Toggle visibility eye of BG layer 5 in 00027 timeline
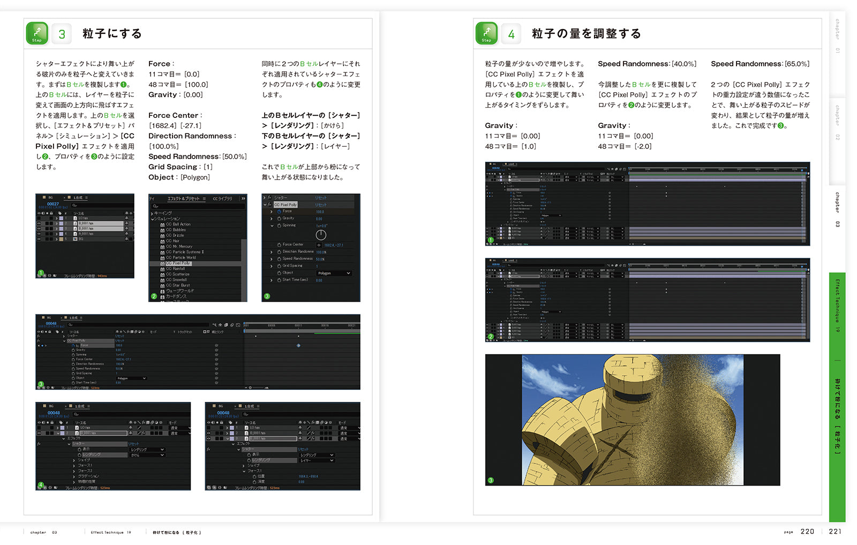857x545 pixels. click(39, 239)
